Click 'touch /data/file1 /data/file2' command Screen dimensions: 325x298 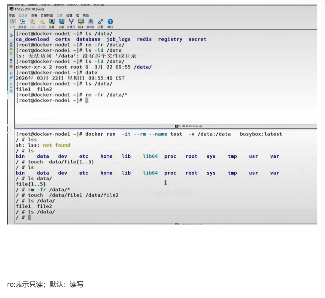[x=73, y=195]
